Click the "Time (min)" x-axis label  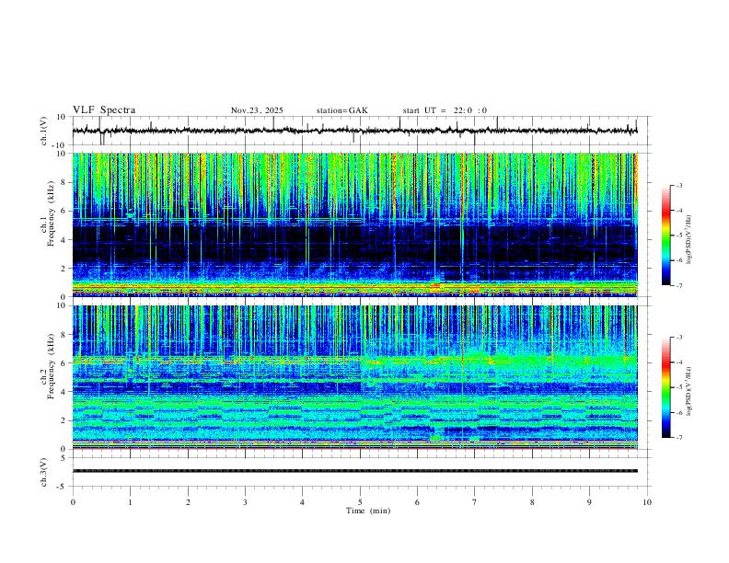pyautogui.click(x=368, y=511)
